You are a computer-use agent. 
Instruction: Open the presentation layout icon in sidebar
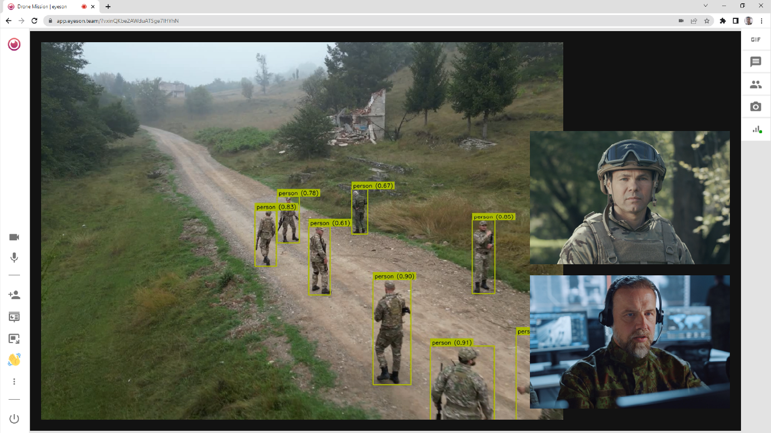point(14,317)
